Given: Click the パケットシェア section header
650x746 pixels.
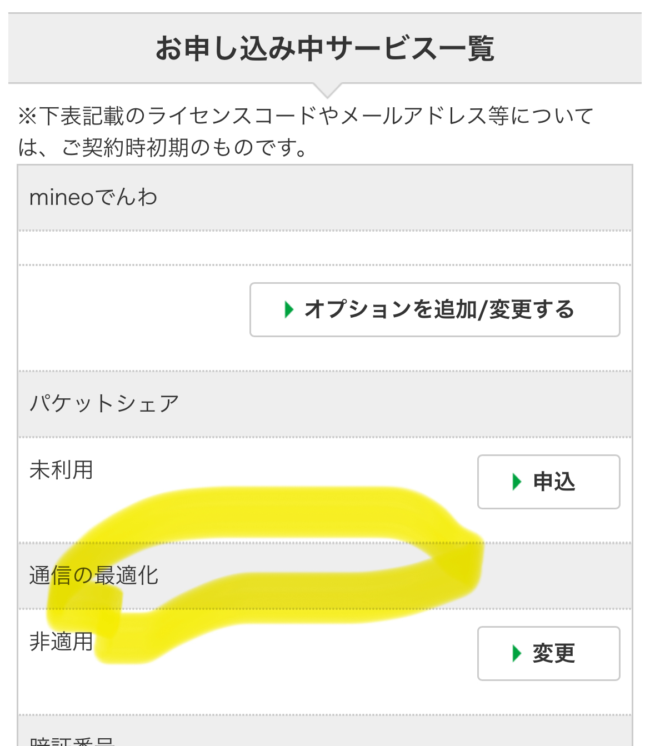Looking at the screenshot, I should click(104, 404).
